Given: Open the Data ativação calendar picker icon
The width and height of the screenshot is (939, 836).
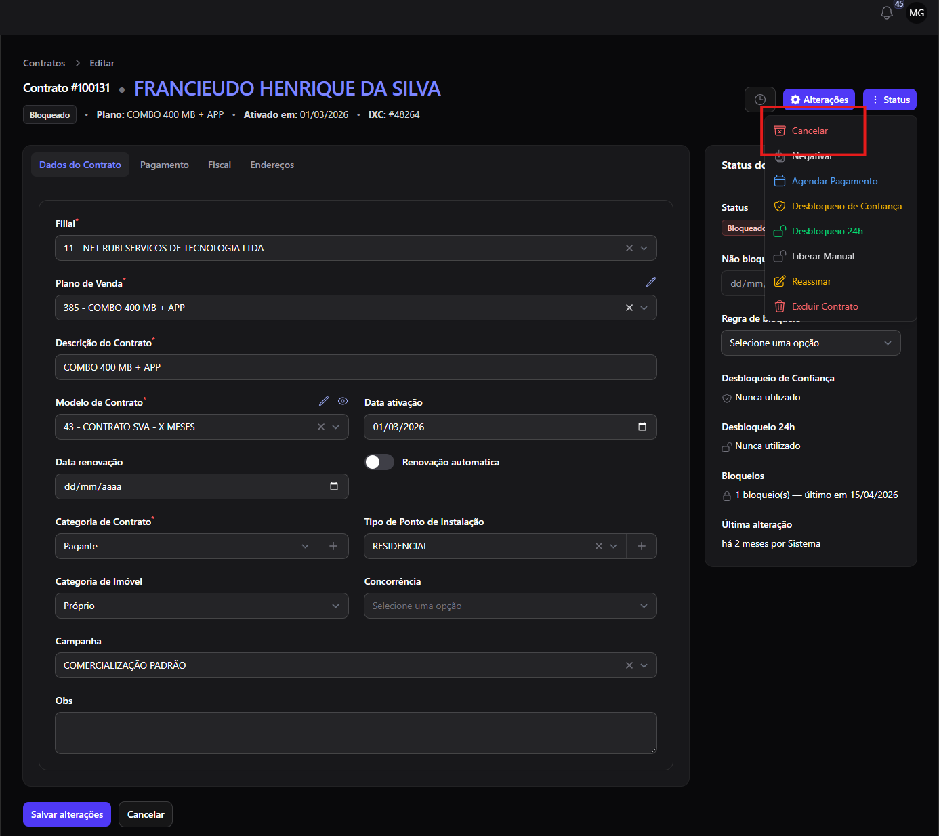Looking at the screenshot, I should tap(642, 427).
